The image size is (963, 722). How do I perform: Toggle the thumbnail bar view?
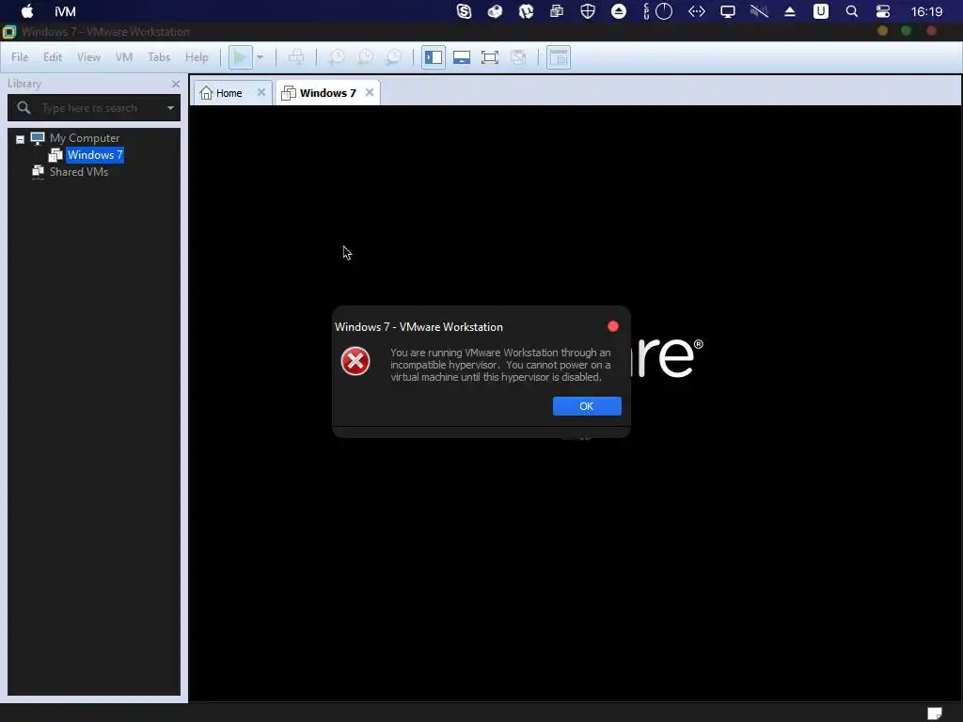click(x=461, y=57)
